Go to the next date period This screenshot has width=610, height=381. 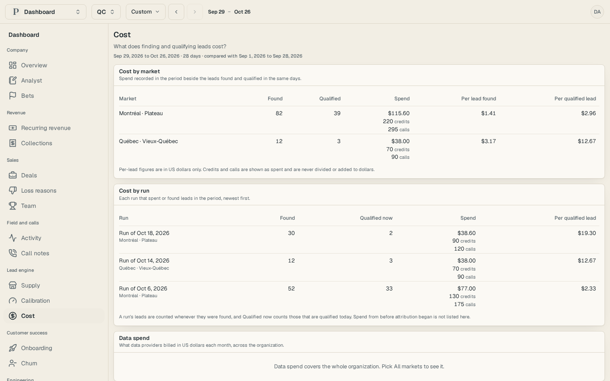195,12
